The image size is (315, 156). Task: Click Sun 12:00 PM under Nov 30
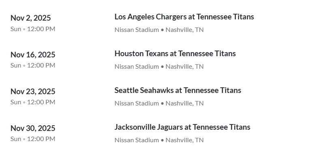pos(33,139)
